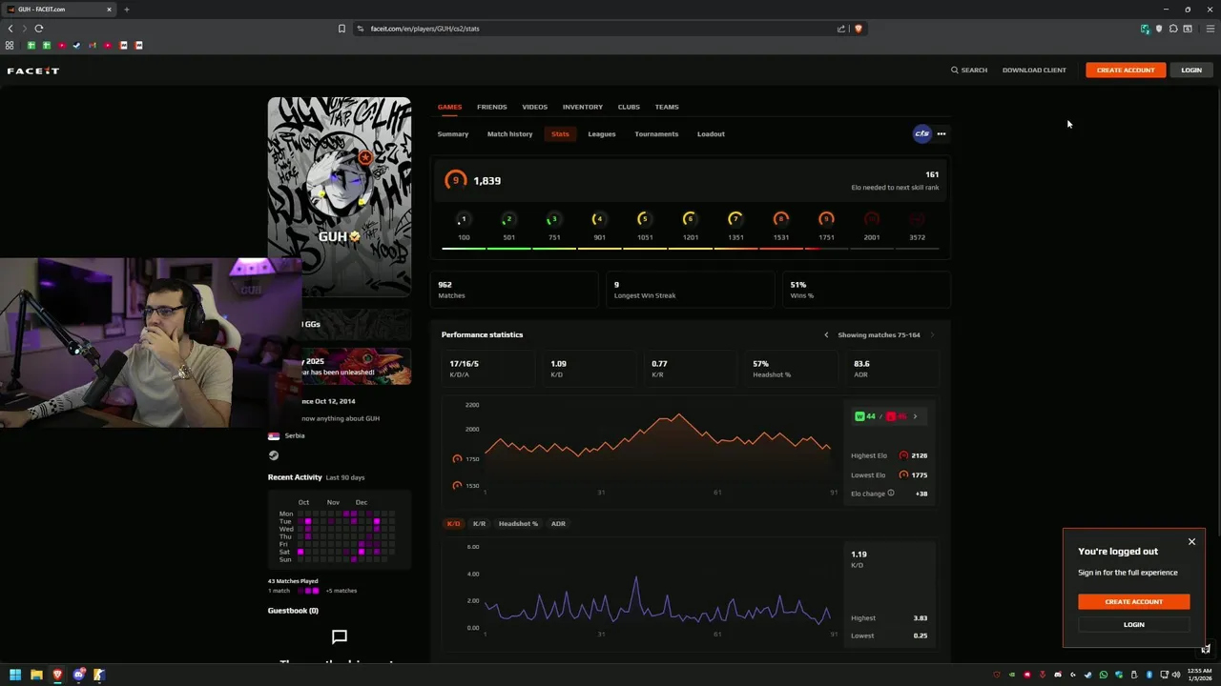Reload the page
1221x686 pixels.
(x=39, y=29)
